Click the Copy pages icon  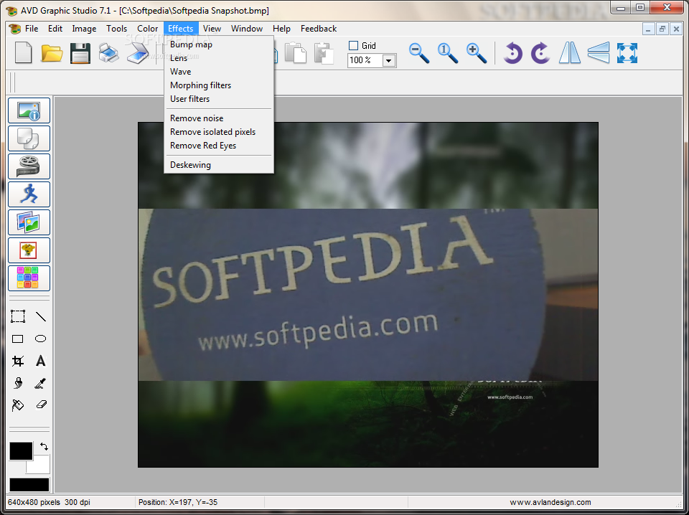tap(296, 53)
